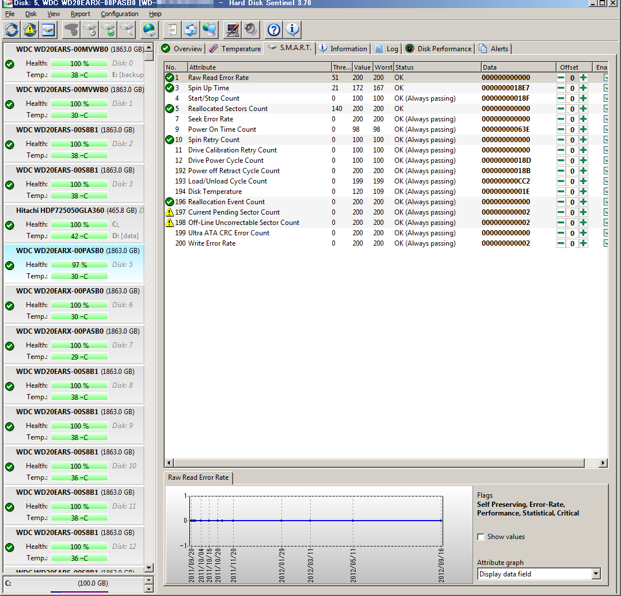The height and width of the screenshot is (596, 621).
Task: Click the Raw Read Error Rate graph tab
Action: pos(199,477)
